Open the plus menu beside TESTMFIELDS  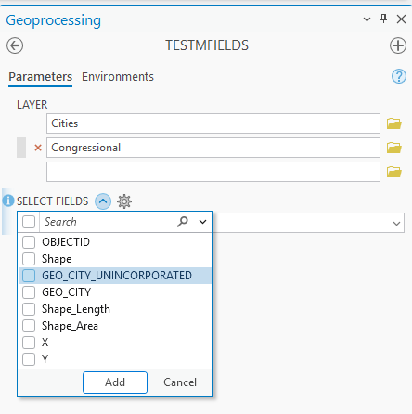click(x=398, y=45)
